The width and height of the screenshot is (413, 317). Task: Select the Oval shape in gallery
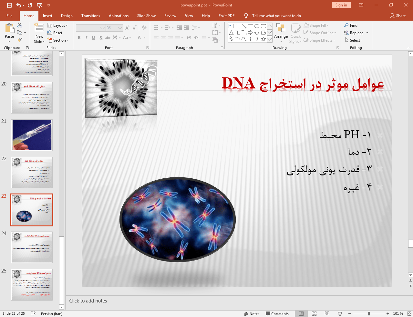(x=257, y=26)
